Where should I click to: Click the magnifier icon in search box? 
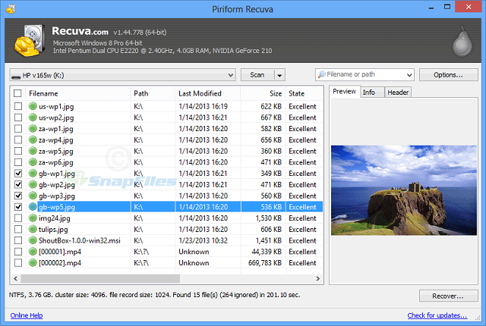(x=322, y=75)
